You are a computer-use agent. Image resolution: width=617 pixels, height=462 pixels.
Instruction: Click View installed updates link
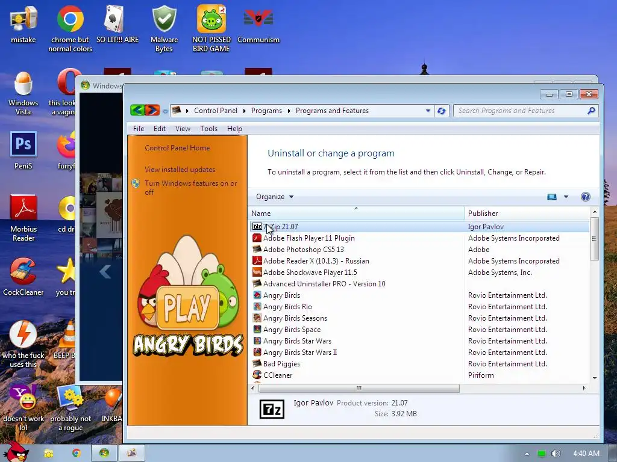click(x=180, y=170)
